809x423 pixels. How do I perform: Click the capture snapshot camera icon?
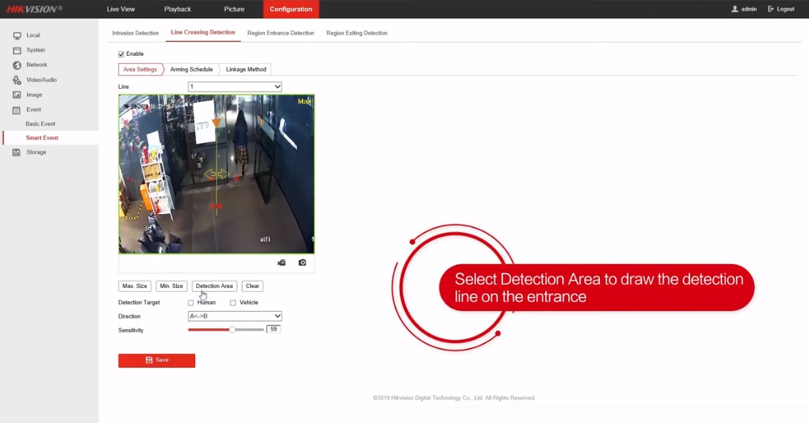coord(302,262)
